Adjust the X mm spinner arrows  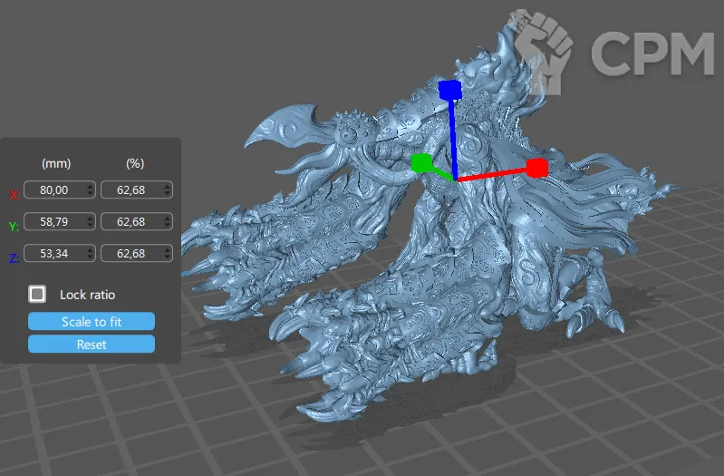(x=89, y=189)
